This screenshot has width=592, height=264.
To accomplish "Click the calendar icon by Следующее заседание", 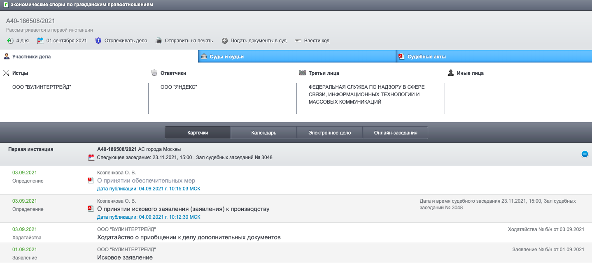I will click(x=91, y=157).
